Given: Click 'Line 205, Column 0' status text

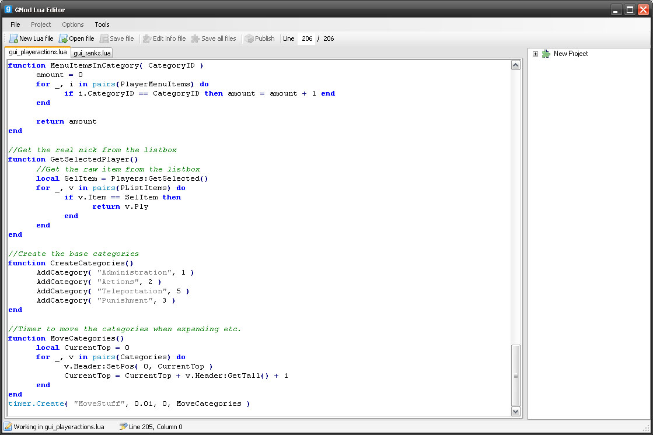Looking at the screenshot, I should [x=156, y=427].
